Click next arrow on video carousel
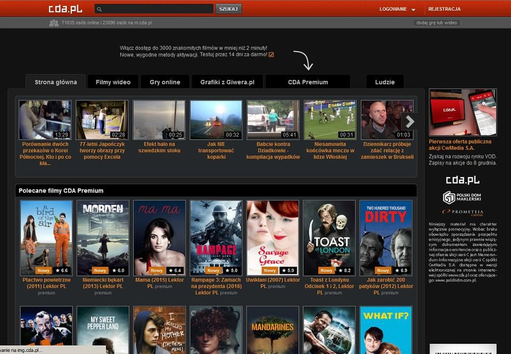 click(x=410, y=121)
